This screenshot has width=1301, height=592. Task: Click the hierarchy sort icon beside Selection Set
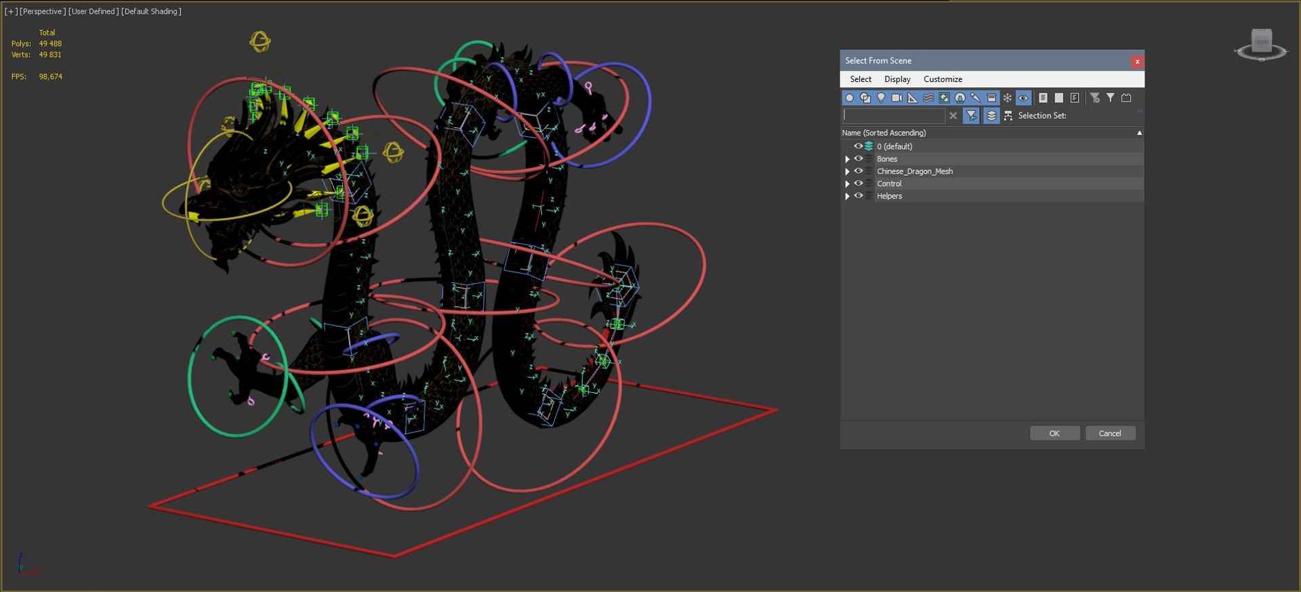(x=1008, y=116)
